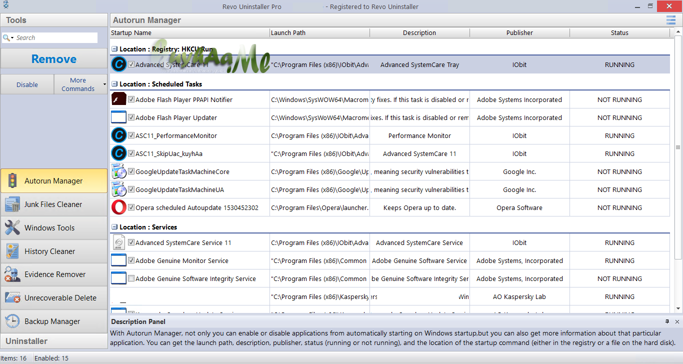Click 'Keeps Opera up to date.' description
Viewport: 683px width, 364px height.
click(420, 207)
